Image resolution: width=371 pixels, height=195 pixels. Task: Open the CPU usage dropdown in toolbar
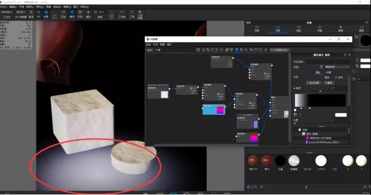click(21, 12)
